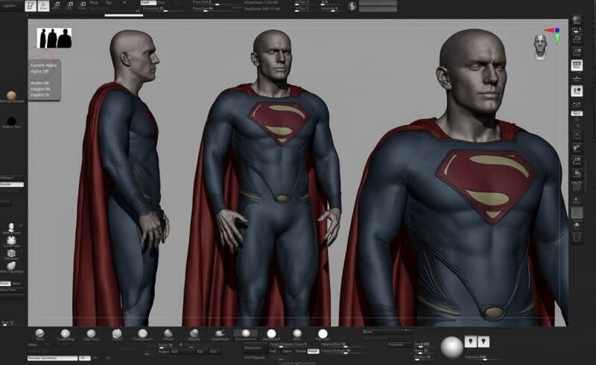
Task: Pick the hPolish brush
Action: coord(168,334)
